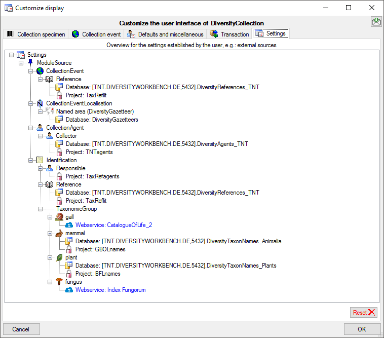
Task: Click the Collector person icon
Action: (50, 136)
